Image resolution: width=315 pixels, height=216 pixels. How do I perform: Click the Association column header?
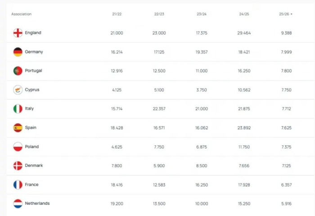pos(22,14)
